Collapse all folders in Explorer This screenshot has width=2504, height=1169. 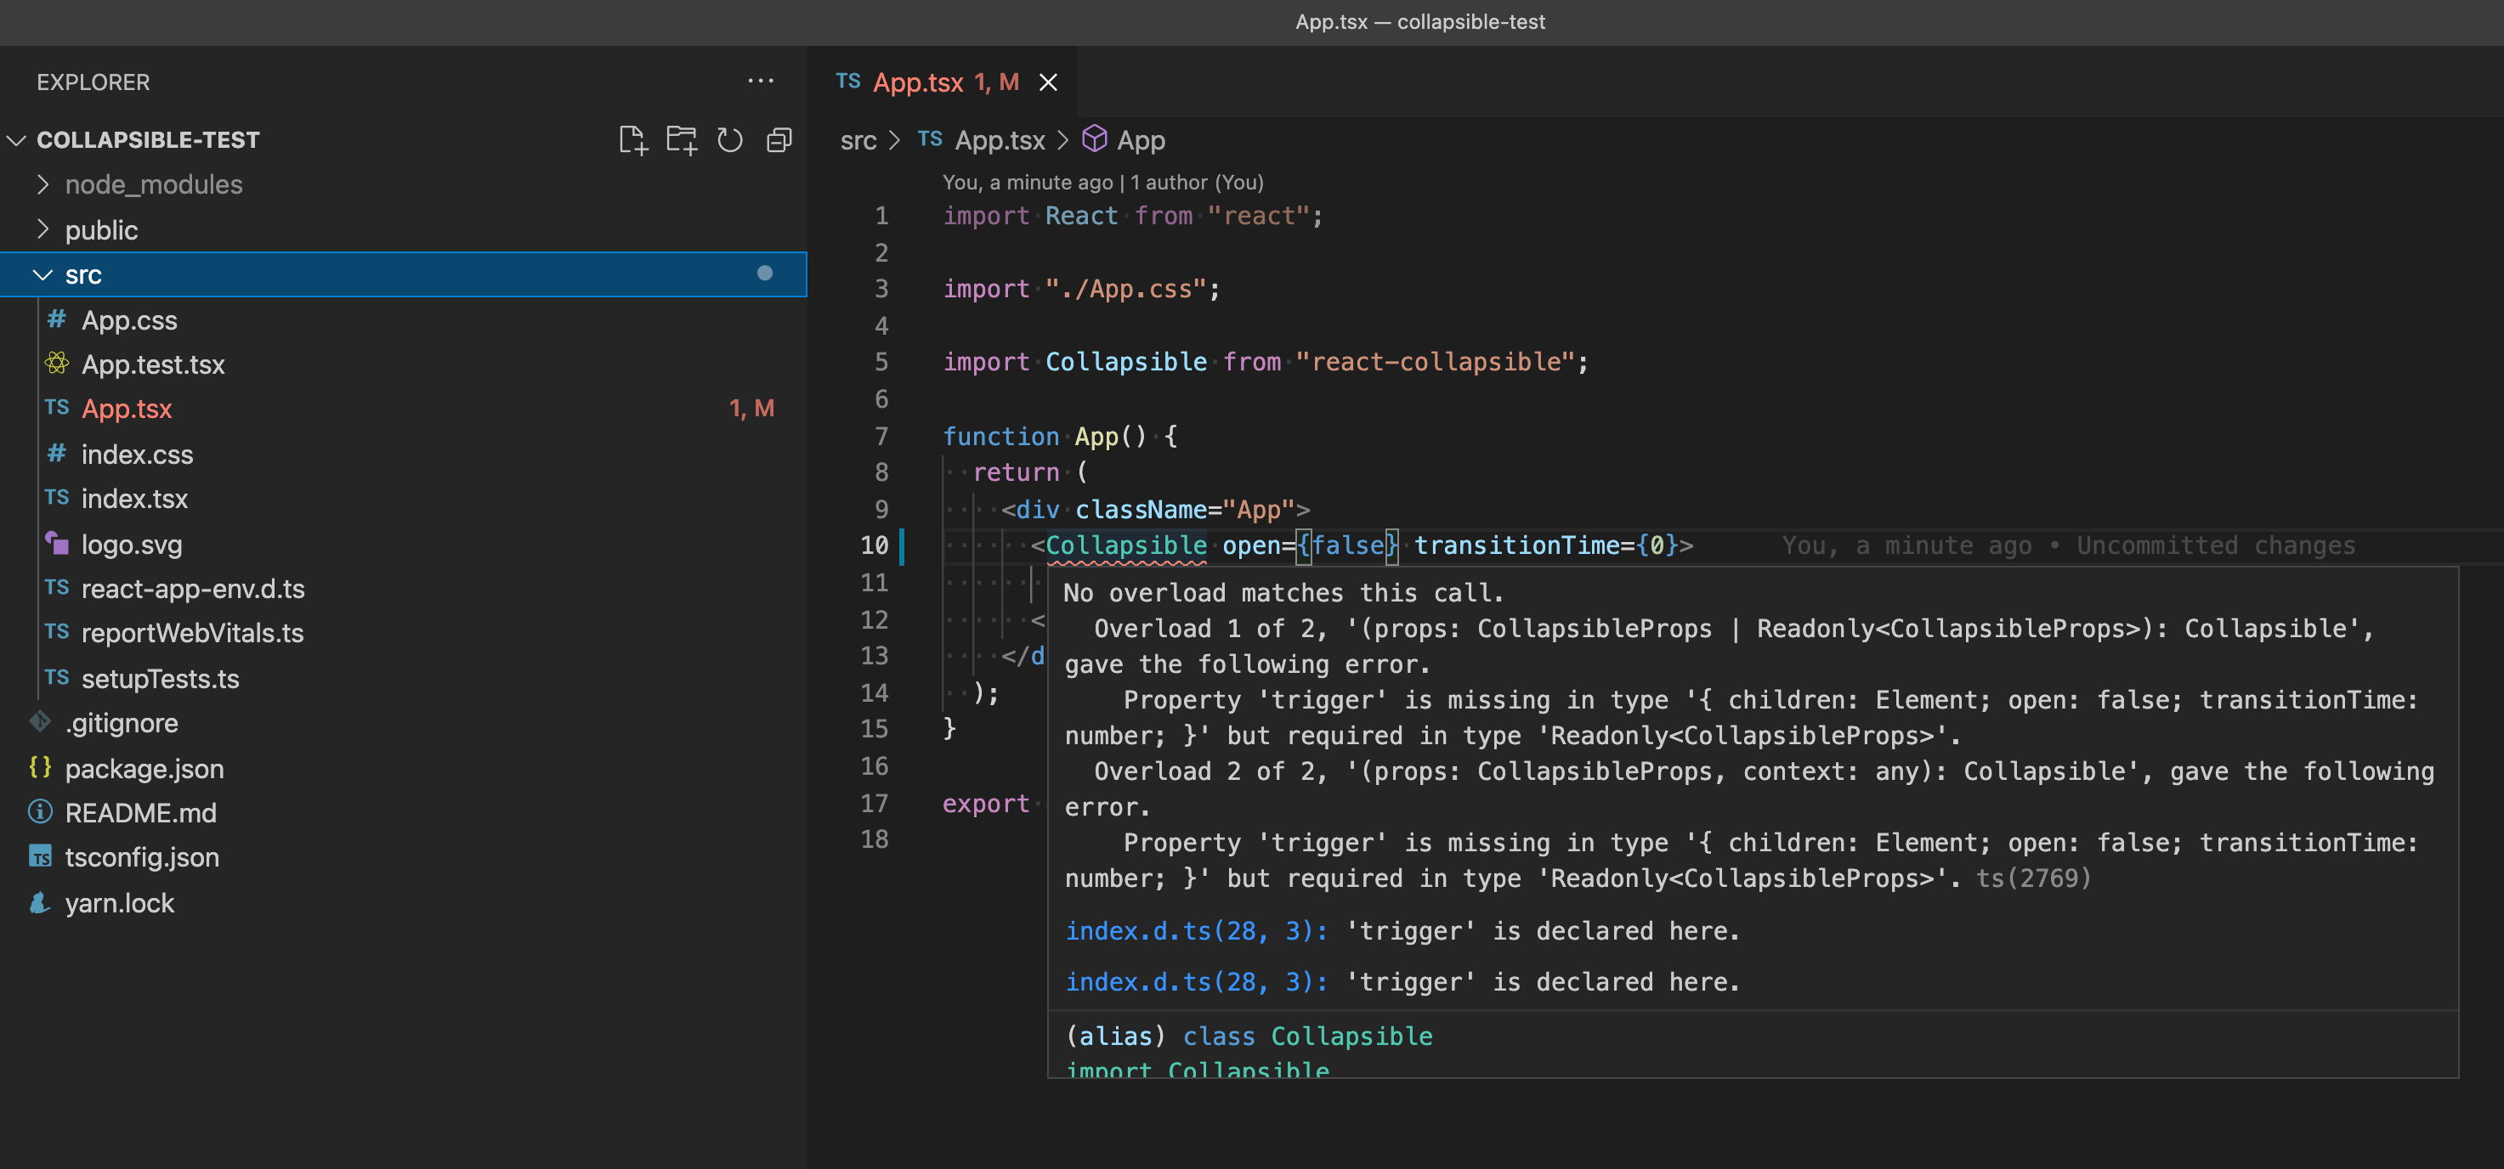point(779,140)
